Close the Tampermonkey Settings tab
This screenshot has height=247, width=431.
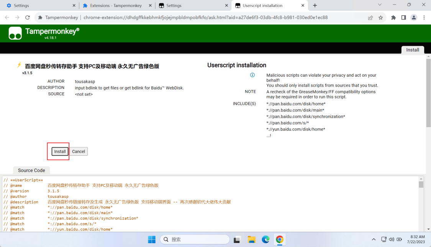click(x=226, y=5)
